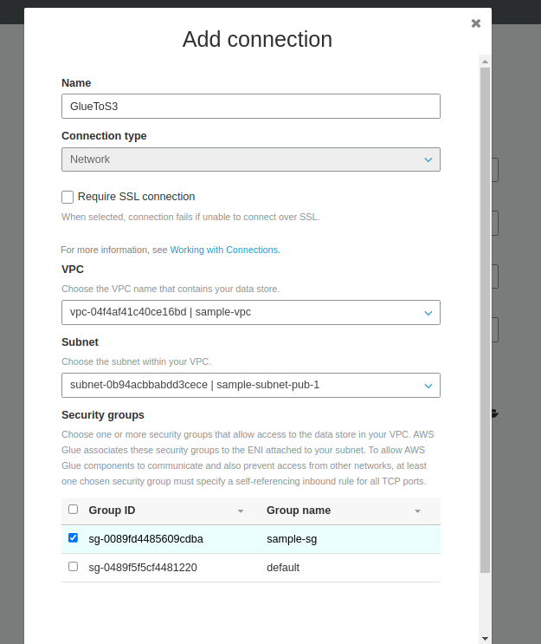Screen dimensions: 541x644
Task: Open the Subnet dropdown
Action: point(251,385)
